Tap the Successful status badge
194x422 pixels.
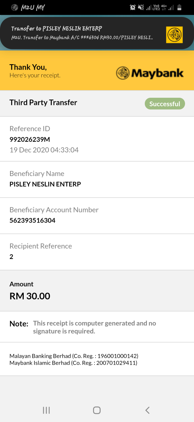[x=165, y=104]
